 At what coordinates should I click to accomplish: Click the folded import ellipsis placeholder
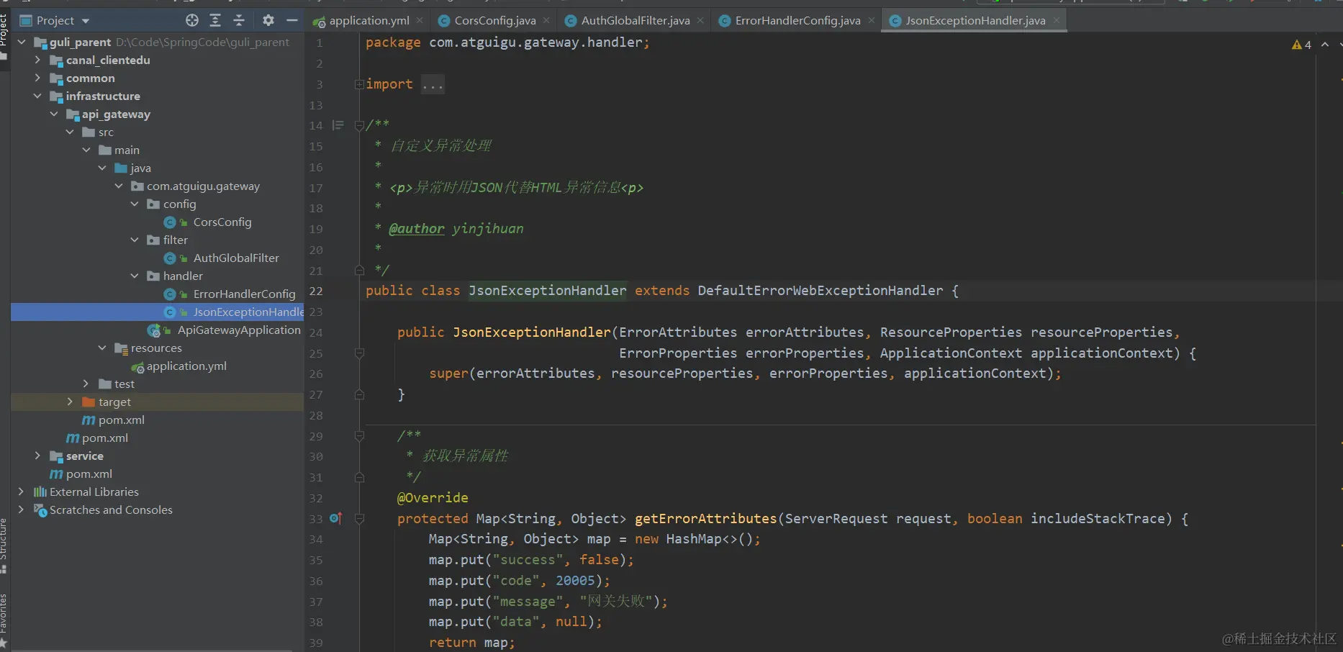click(433, 84)
